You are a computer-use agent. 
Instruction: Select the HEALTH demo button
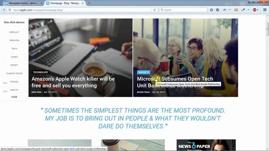tap(14, 90)
